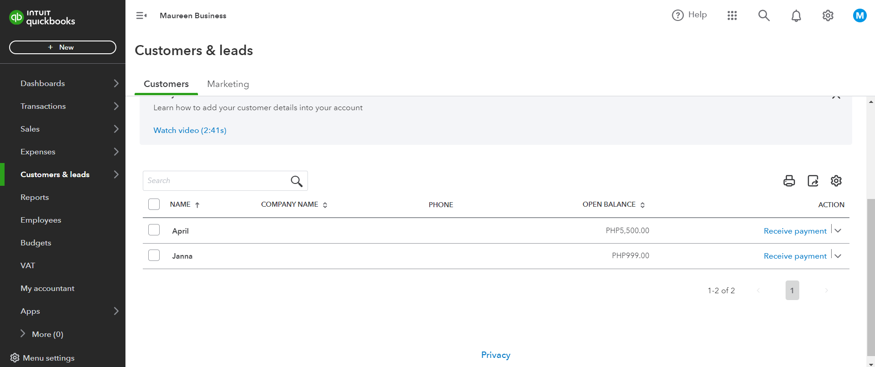Expand the Sales sidebar submenu

[116, 129]
